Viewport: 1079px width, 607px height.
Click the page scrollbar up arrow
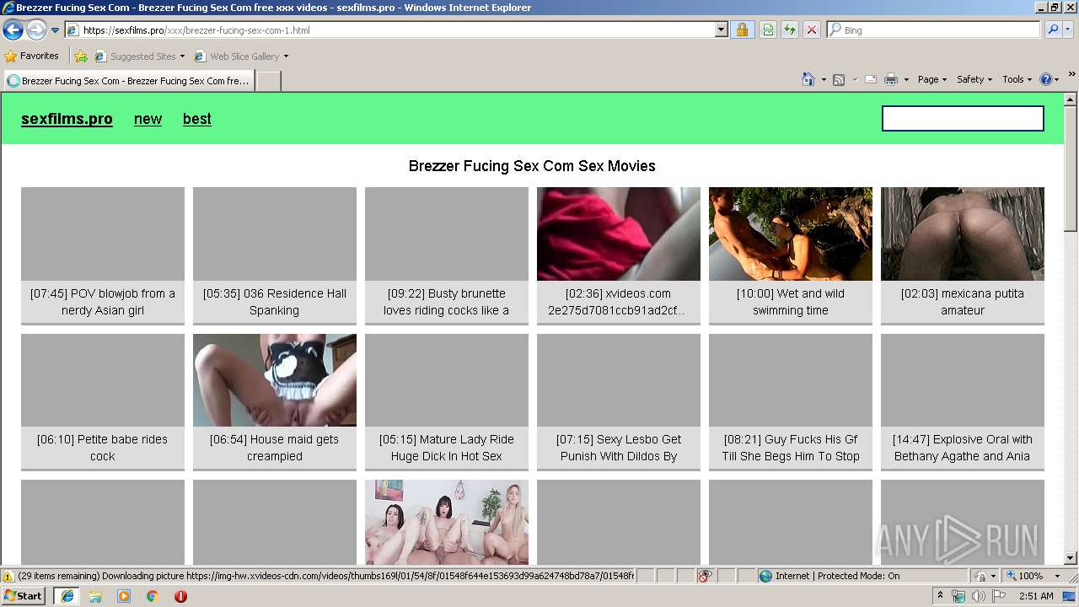pyautogui.click(x=1071, y=100)
